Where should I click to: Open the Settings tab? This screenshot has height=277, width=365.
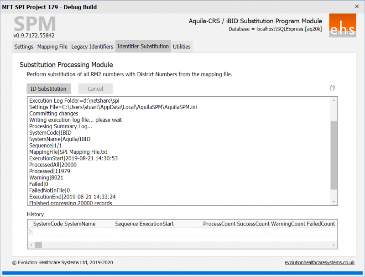point(24,47)
